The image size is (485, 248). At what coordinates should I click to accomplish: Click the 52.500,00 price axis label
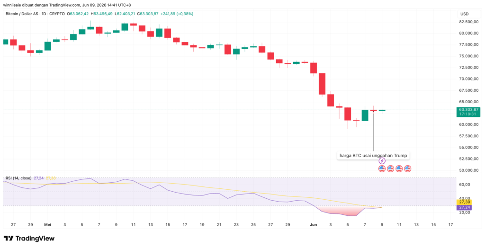pyautogui.click(x=469, y=159)
